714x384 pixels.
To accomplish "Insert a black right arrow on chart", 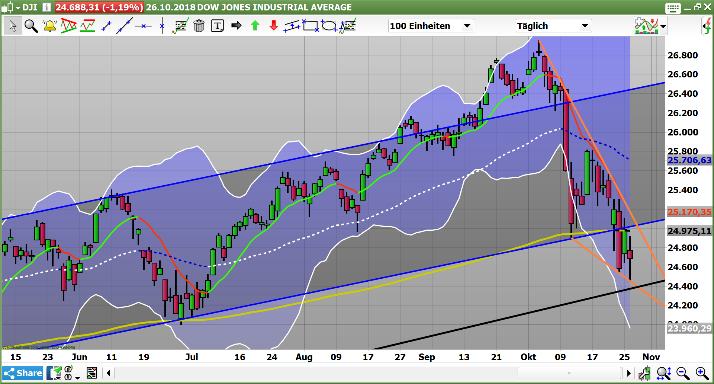I will pos(237,25).
